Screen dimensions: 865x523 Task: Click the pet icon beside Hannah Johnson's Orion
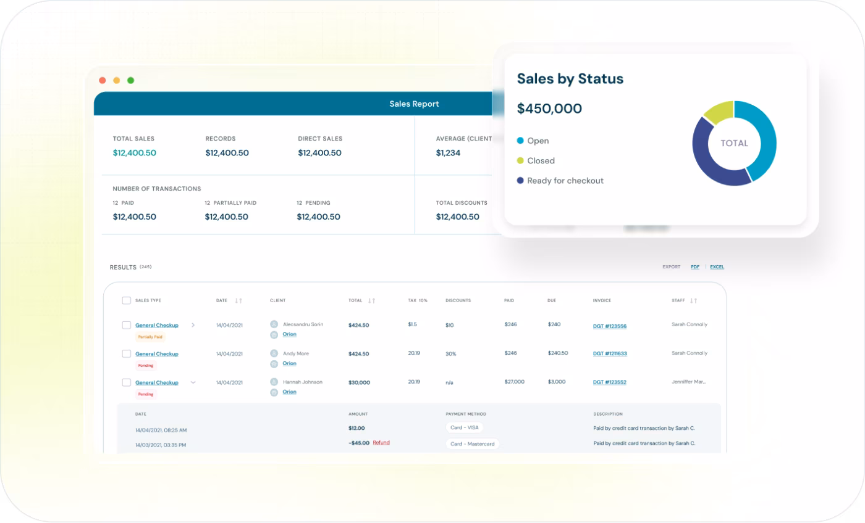[x=274, y=392]
